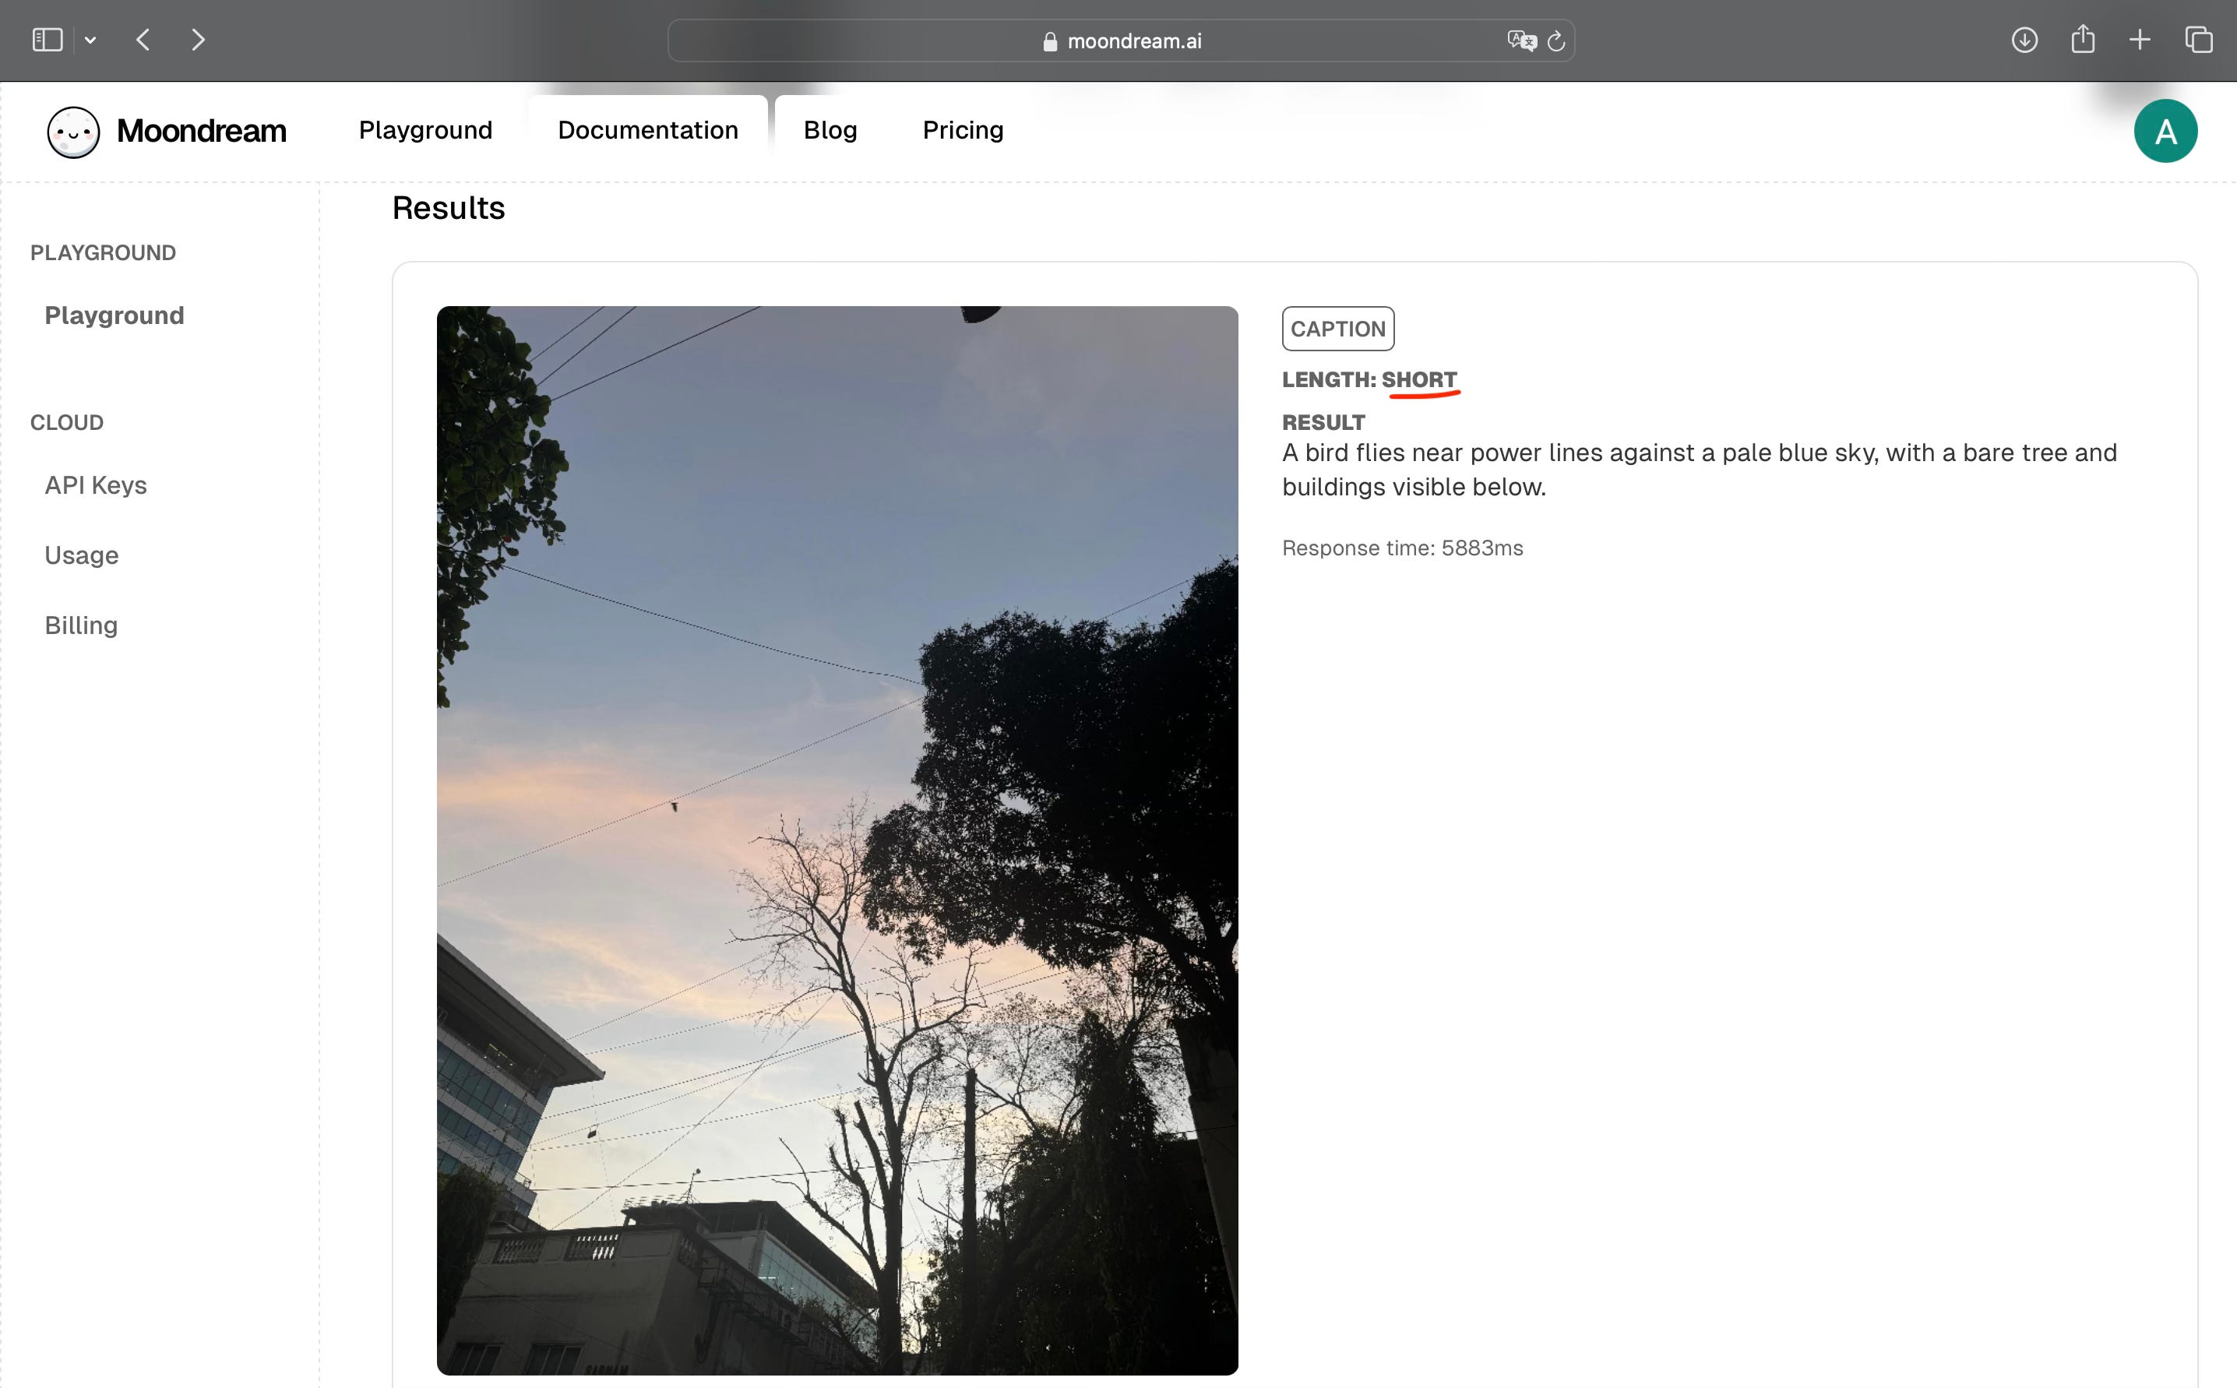This screenshot has width=2237, height=1388.
Task: Open the green A account avatar
Action: (2165, 132)
